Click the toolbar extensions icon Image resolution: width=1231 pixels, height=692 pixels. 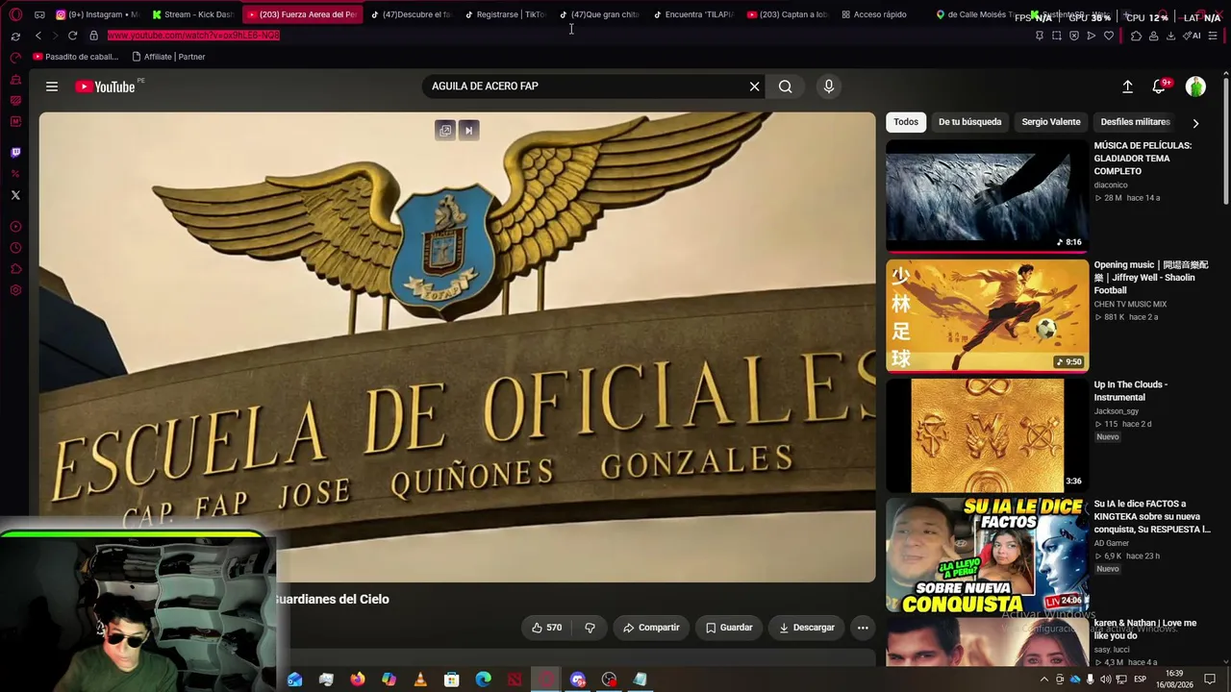pyautogui.click(x=1136, y=36)
